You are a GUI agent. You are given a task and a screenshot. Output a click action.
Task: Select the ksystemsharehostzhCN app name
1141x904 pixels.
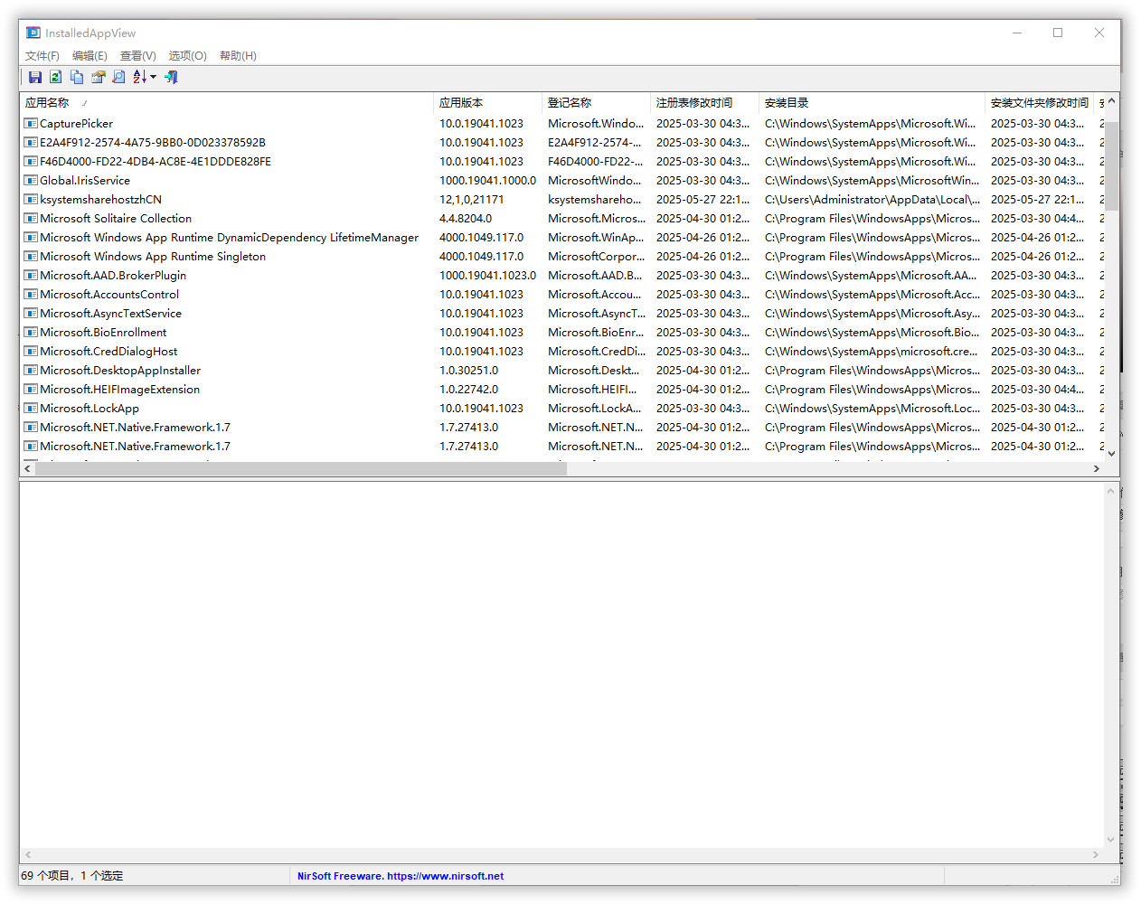coord(100,200)
